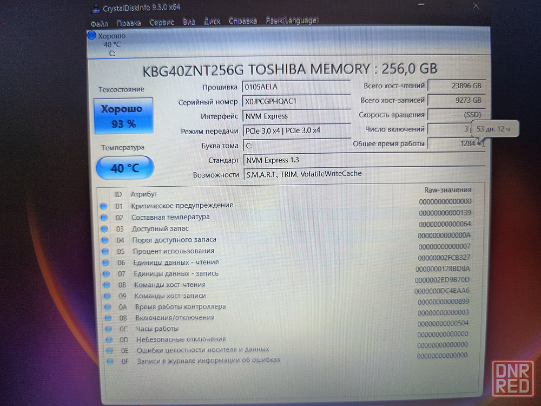Open the Справка menu
Screen dimensions: 541x406
[x=243, y=21]
